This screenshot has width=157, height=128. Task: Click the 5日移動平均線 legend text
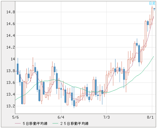click(x=35, y=123)
